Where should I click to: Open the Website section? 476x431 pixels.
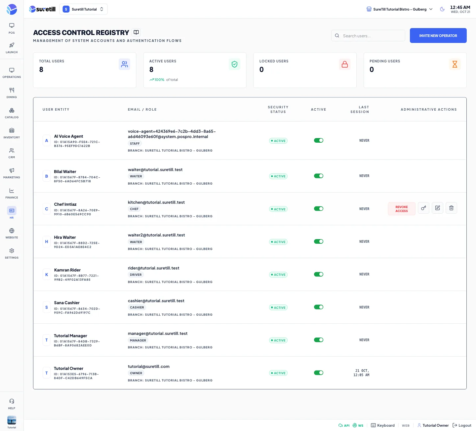tap(12, 233)
